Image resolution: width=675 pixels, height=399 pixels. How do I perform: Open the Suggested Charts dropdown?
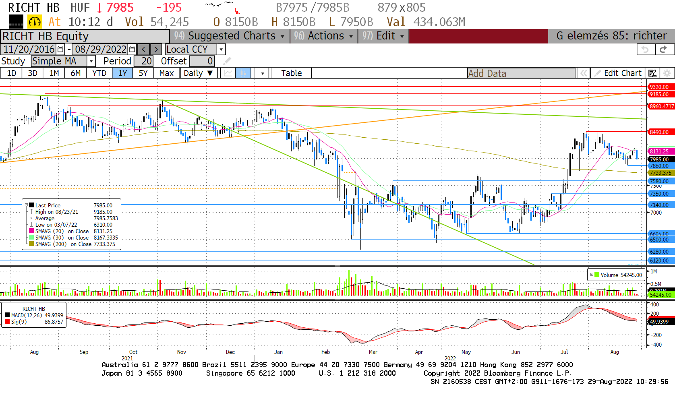[x=229, y=36]
